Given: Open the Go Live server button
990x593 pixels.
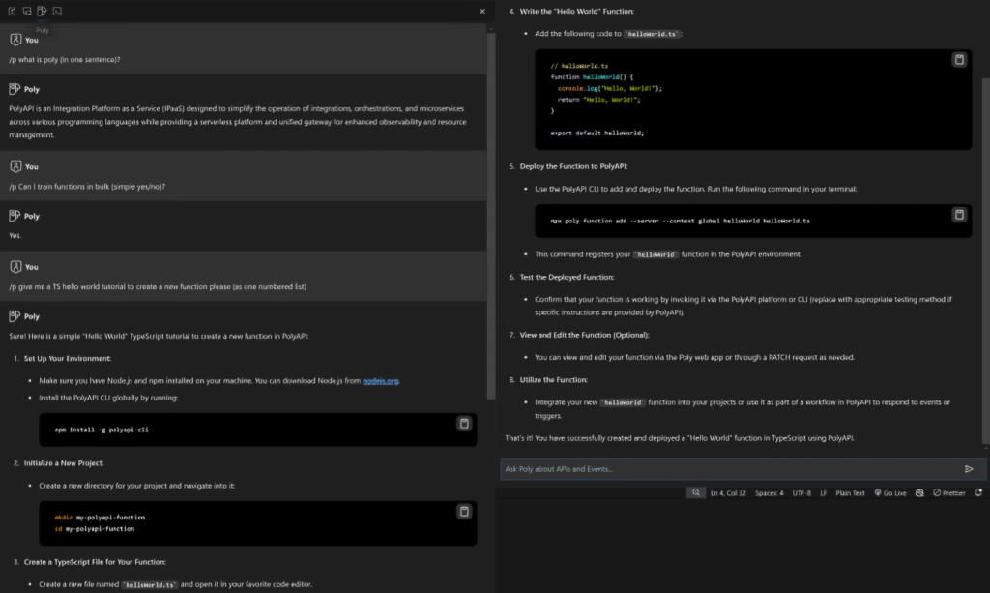Looking at the screenshot, I should pyautogui.click(x=890, y=492).
